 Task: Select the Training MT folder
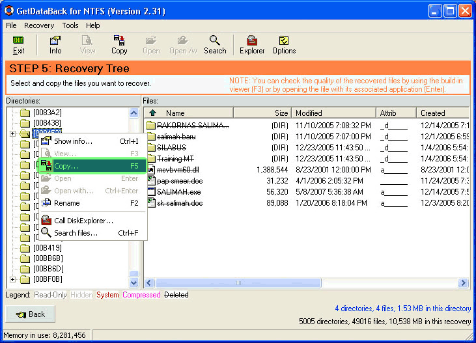tap(175, 159)
